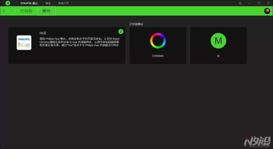Open the 键盘 menu item
Image resolution: width=273 pixels, height=149 pixels.
[48, 3]
